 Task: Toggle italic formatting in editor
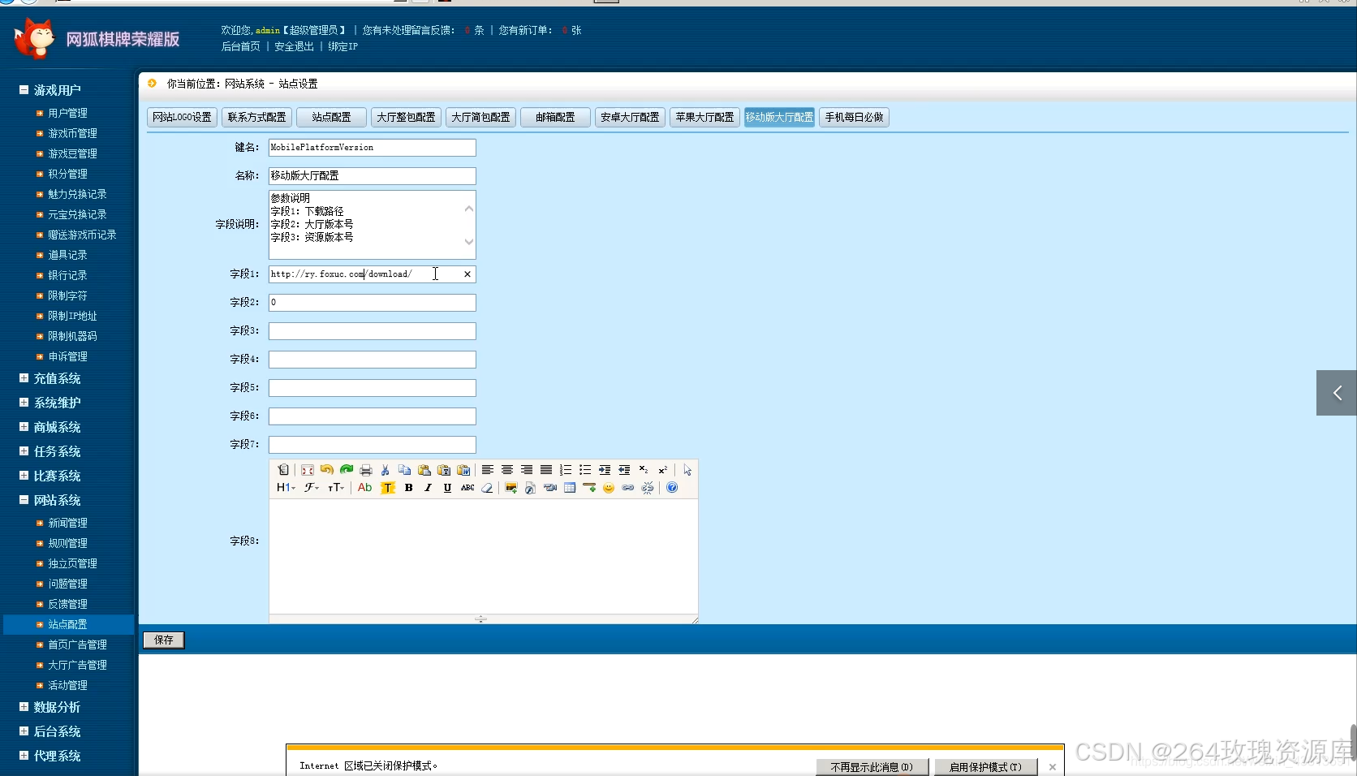[x=428, y=488]
